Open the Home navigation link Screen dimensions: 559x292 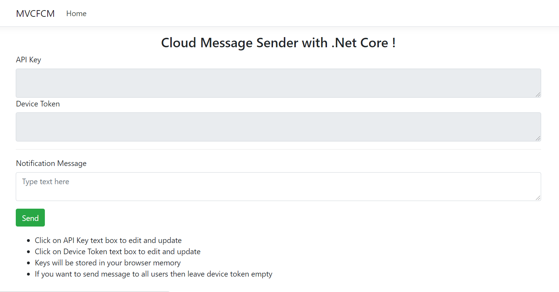76,13
